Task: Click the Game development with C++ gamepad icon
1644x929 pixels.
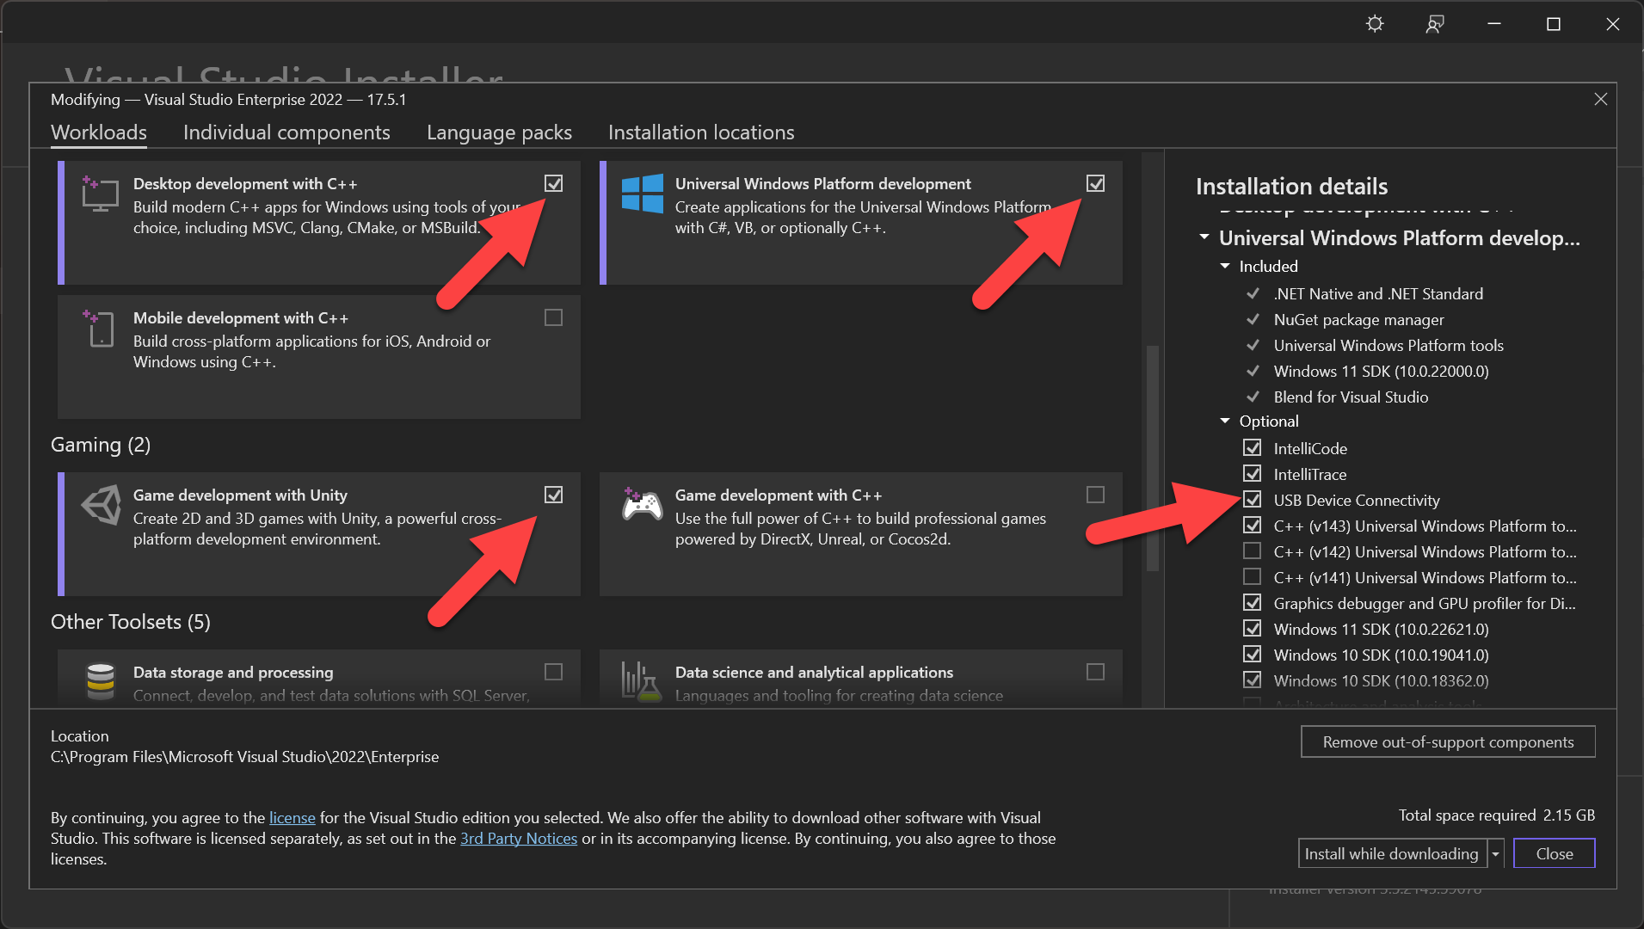Action: 642,505
